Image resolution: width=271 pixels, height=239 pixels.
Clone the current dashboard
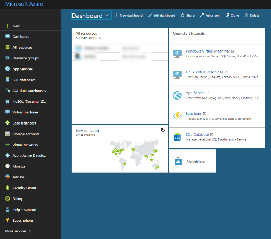click(x=232, y=15)
